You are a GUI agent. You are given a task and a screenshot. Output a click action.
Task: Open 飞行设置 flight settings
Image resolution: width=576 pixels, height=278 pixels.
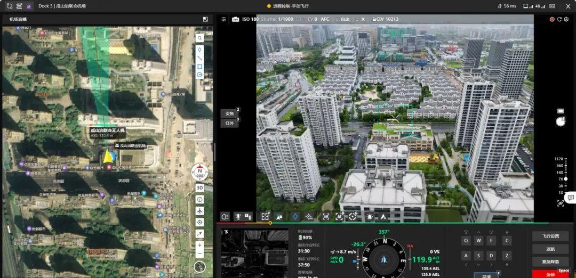pyautogui.click(x=550, y=236)
